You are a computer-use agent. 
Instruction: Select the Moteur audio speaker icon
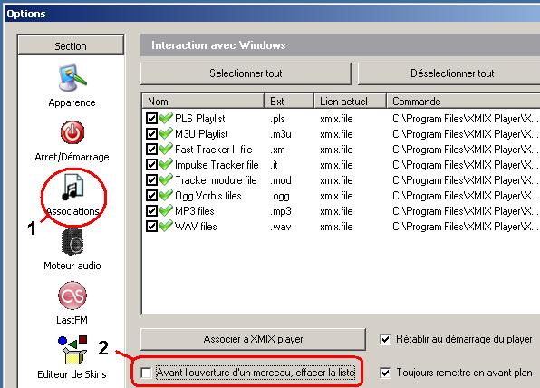point(72,241)
